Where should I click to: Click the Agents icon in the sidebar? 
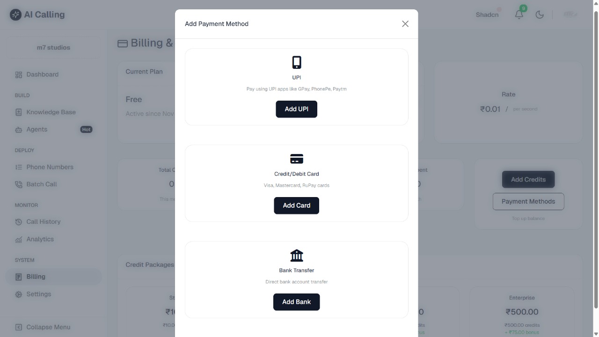pos(18,129)
